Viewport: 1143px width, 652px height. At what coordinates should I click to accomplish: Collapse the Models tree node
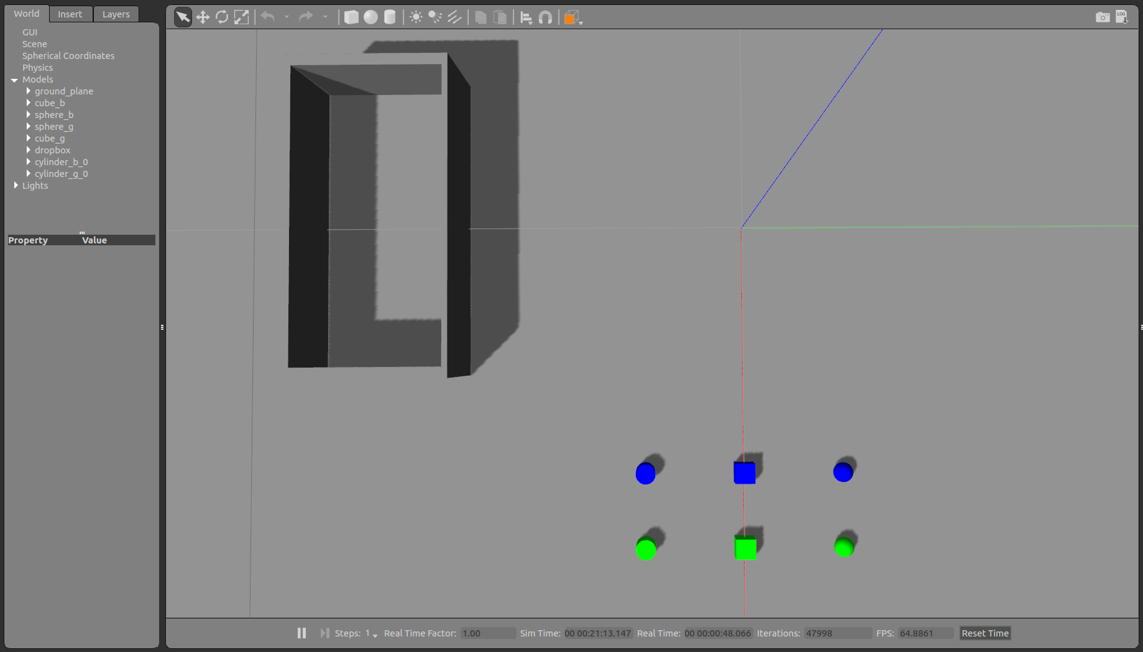tap(14, 80)
